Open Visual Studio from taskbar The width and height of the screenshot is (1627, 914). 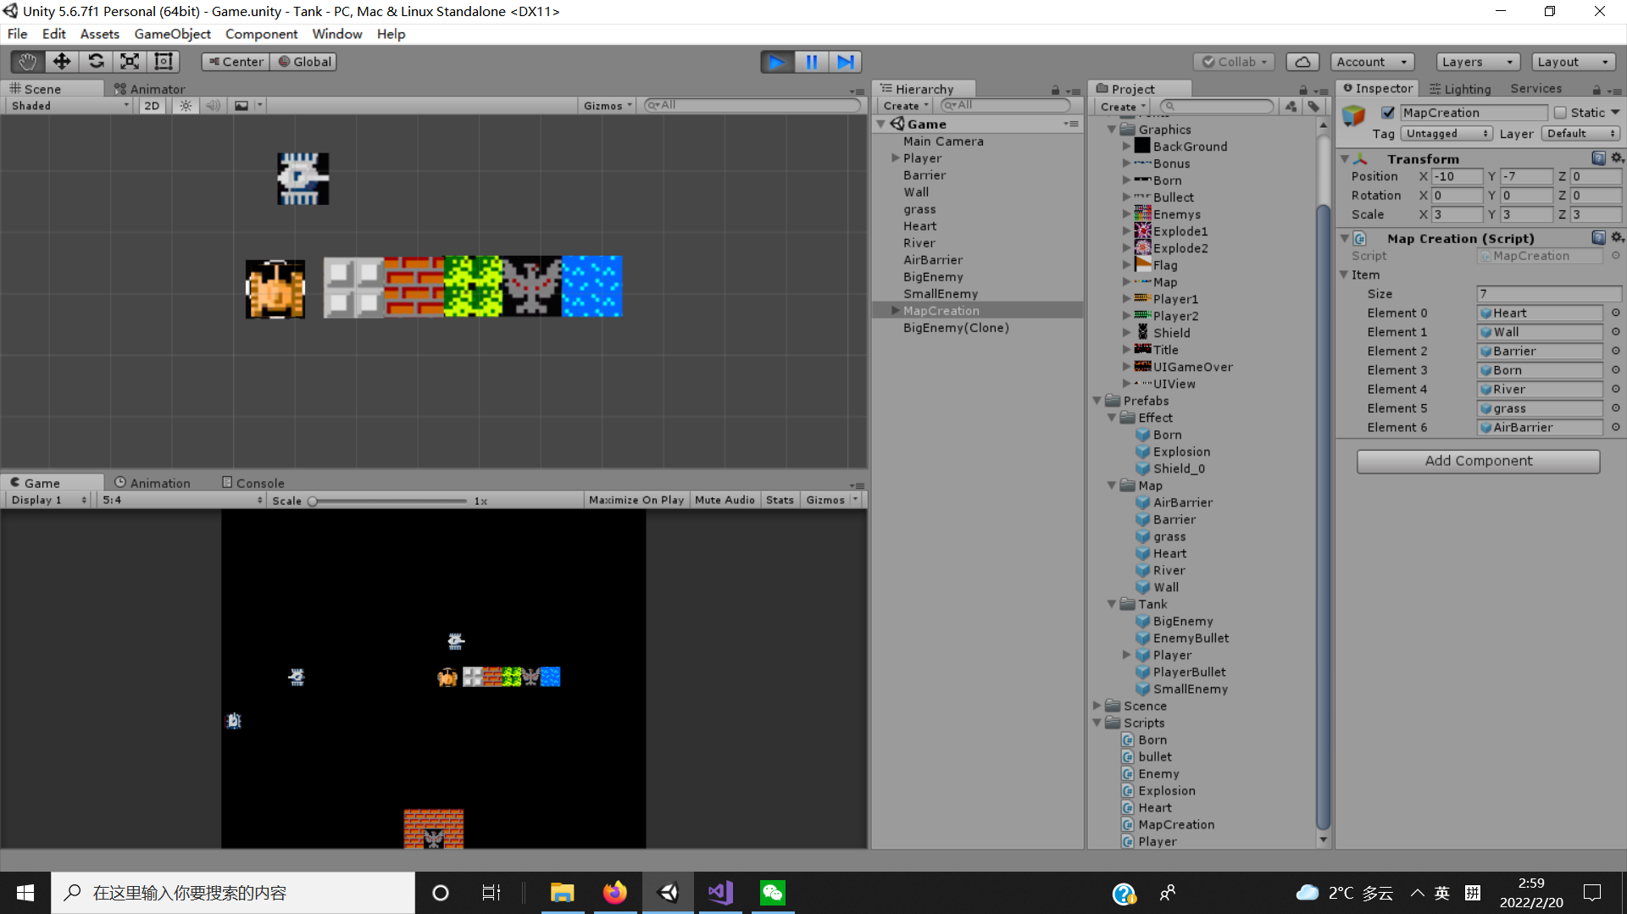click(720, 893)
